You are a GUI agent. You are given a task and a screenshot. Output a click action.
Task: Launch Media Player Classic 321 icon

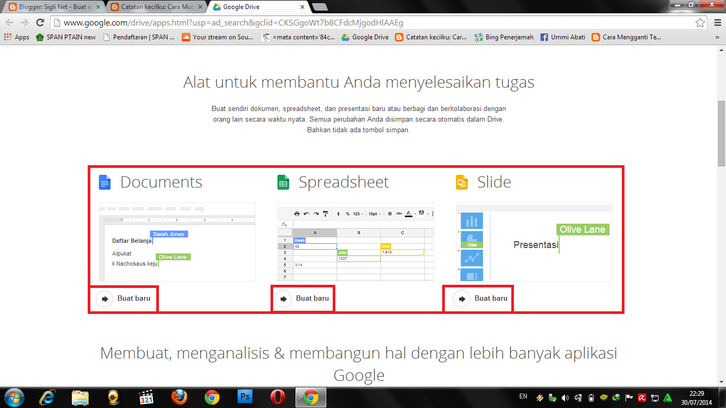(x=146, y=397)
